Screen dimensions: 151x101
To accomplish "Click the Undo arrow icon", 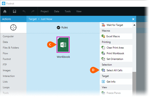I will (x=24, y=12).
